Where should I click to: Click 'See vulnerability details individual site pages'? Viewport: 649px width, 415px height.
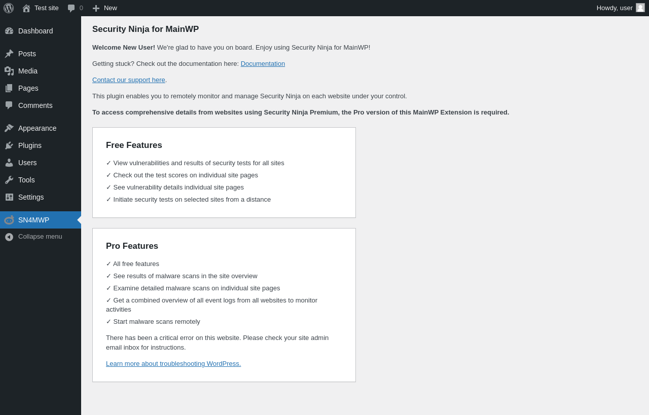pos(175,187)
